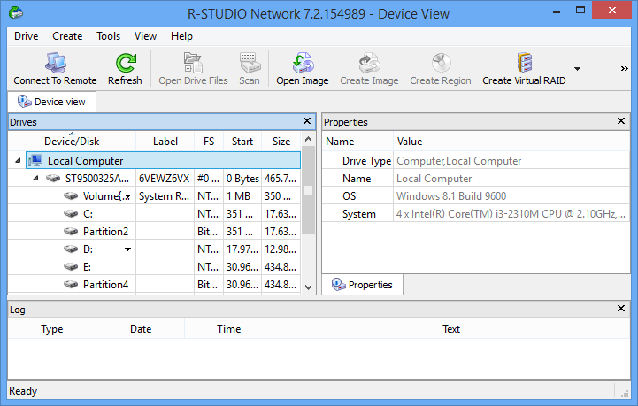Switch to the Device view tab
The height and width of the screenshot is (406, 638).
click(51, 102)
